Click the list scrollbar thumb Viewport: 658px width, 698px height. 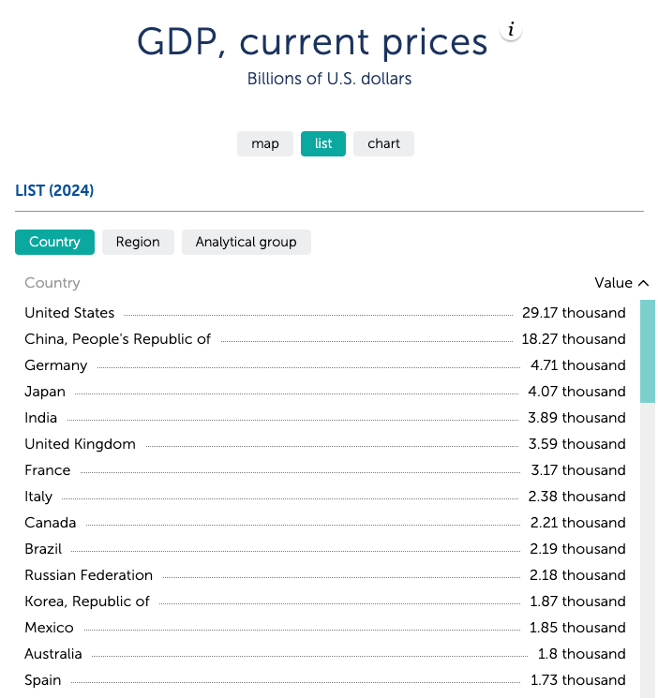pos(648,351)
